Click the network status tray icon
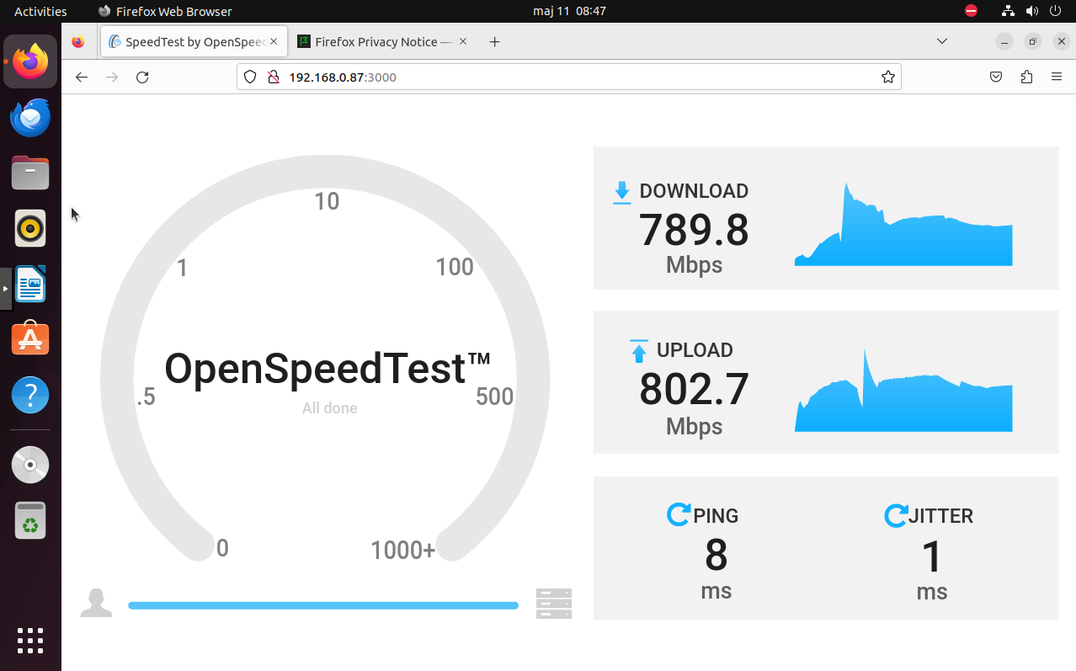Image resolution: width=1076 pixels, height=671 pixels. (1008, 11)
